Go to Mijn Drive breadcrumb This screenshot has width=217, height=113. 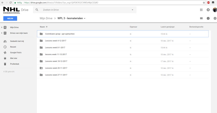click(x=46, y=18)
